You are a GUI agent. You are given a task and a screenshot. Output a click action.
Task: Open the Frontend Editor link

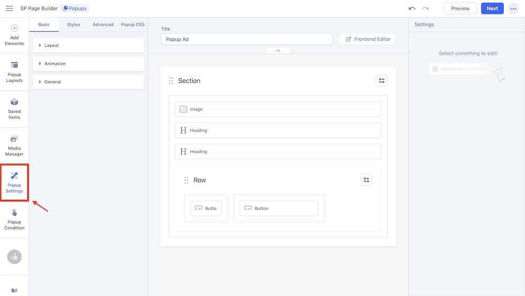click(x=367, y=39)
